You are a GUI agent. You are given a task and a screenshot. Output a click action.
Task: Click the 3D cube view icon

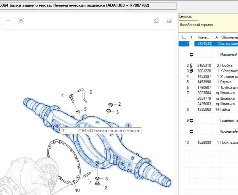click(x=21, y=21)
